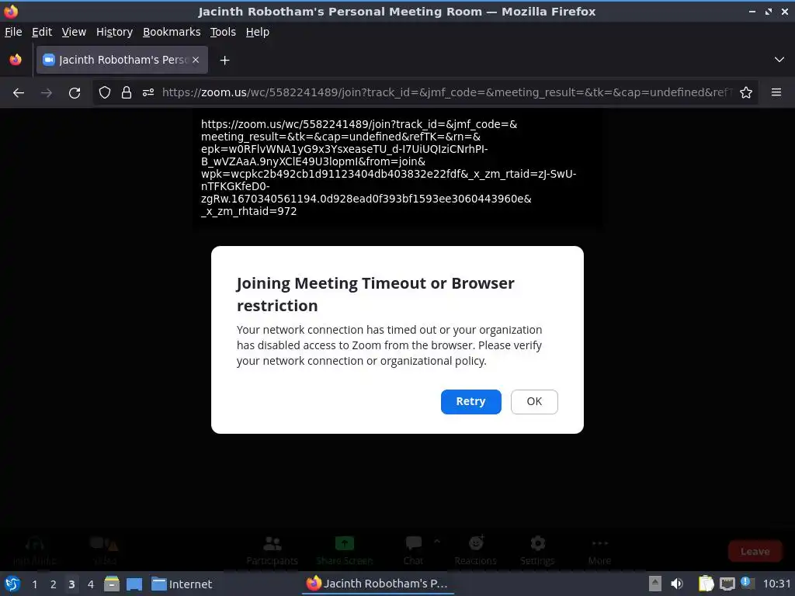The image size is (795, 596).
Task: Open the Help menu
Action: (258, 32)
